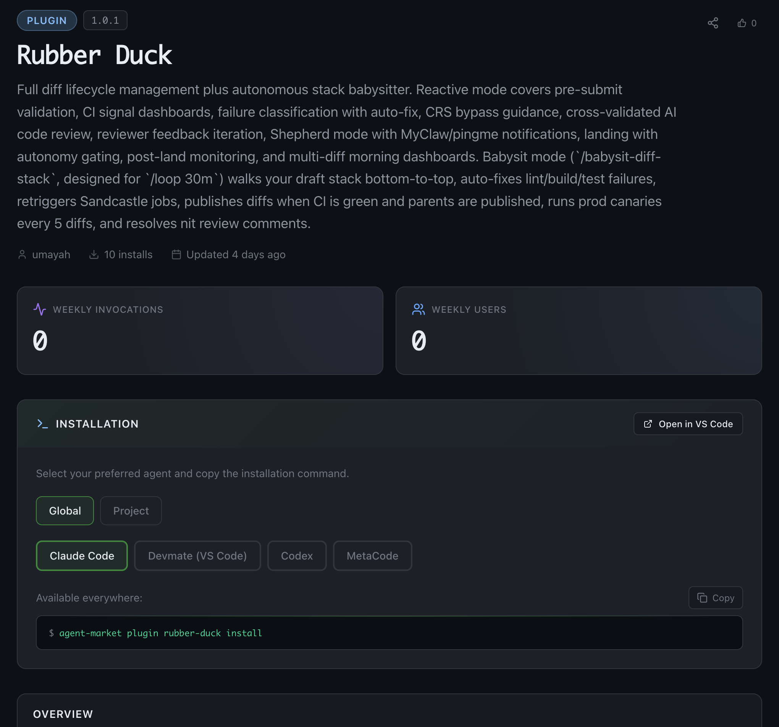This screenshot has width=779, height=727.
Task: Click the Weekly Users card
Action: 579,330
